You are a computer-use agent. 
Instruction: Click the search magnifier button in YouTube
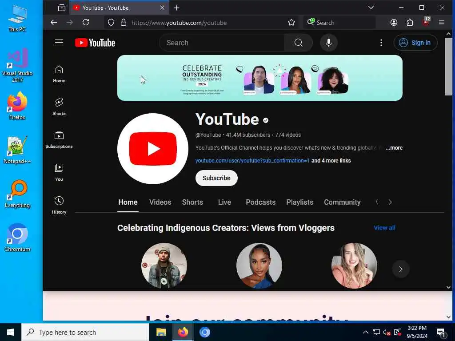point(298,43)
